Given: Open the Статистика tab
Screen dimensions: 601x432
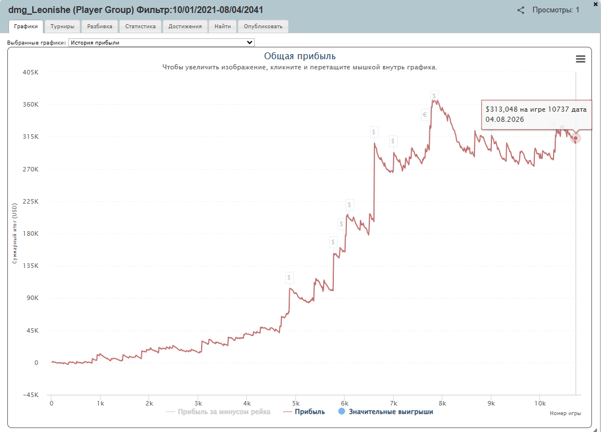Looking at the screenshot, I should pos(140,27).
